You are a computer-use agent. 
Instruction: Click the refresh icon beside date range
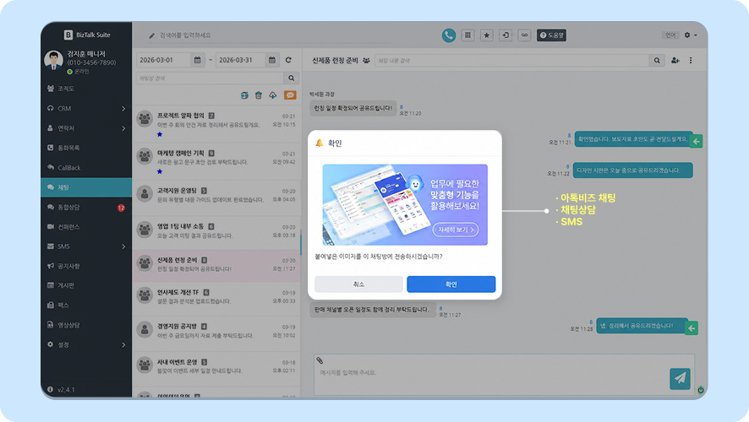coord(288,60)
